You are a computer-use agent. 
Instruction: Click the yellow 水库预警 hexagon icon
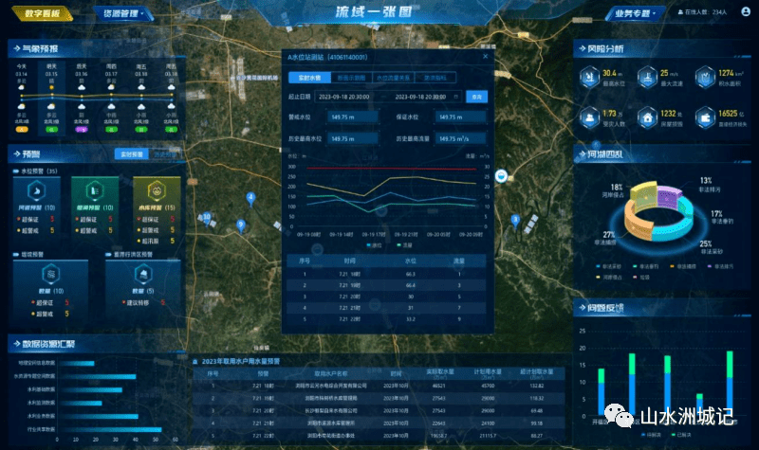[x=157, y=191]
